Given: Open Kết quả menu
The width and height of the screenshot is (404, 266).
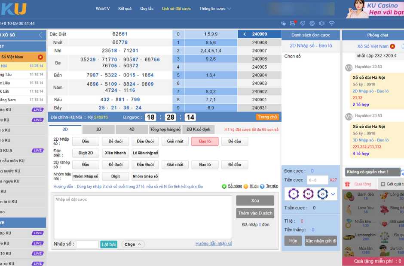Looking at the screenshot, I should (x=125, y=9).
